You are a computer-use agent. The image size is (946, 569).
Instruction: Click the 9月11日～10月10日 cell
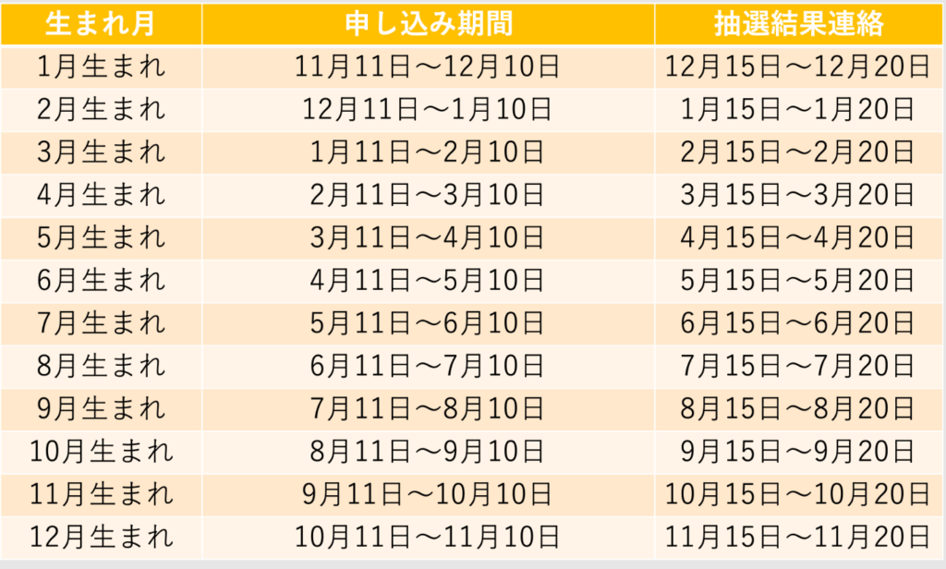(x=429, y=495)
